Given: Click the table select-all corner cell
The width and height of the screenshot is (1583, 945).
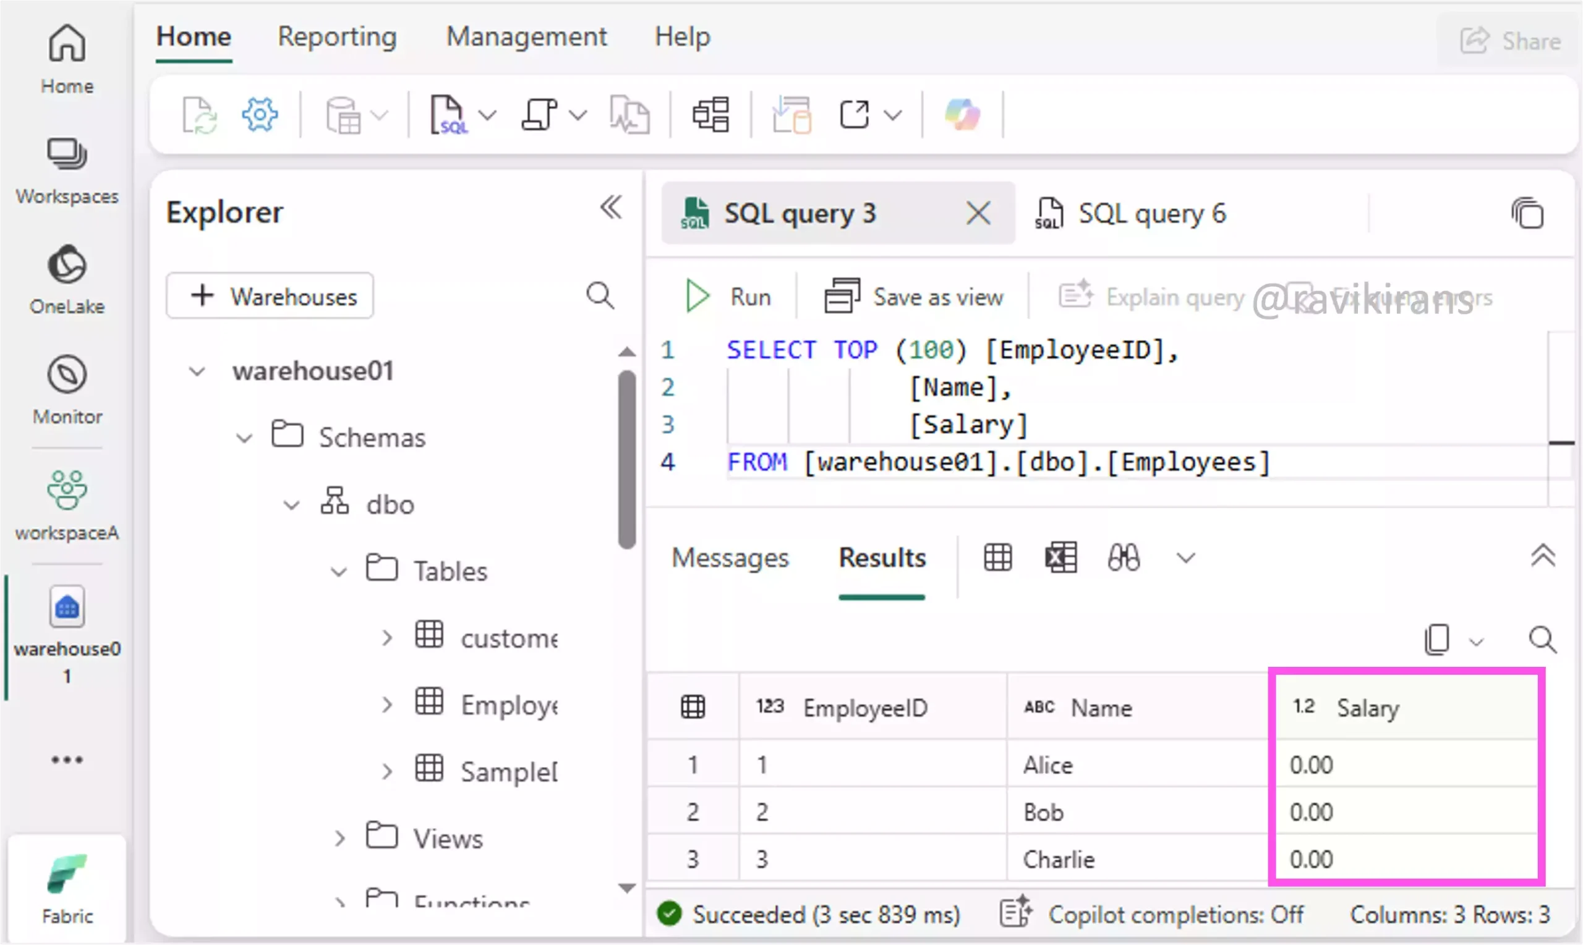Looking at the screenshot, I should pyautogui.click(x=693, y=707).
